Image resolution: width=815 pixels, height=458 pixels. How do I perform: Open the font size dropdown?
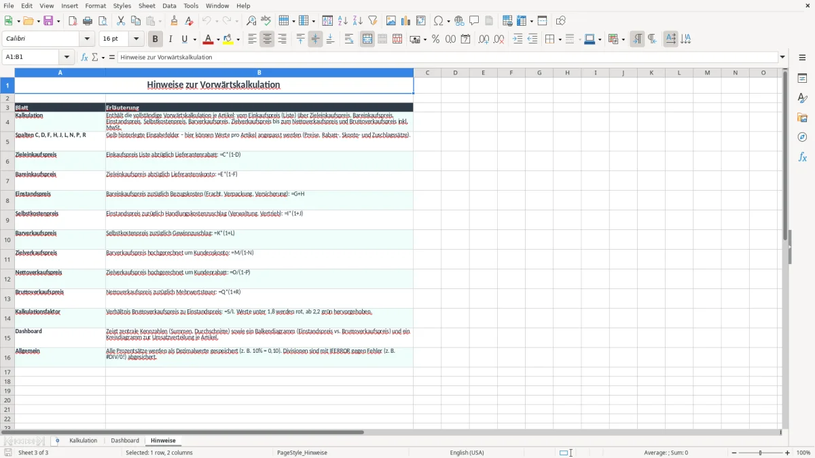pyautogui.click(x=137, y=39)
